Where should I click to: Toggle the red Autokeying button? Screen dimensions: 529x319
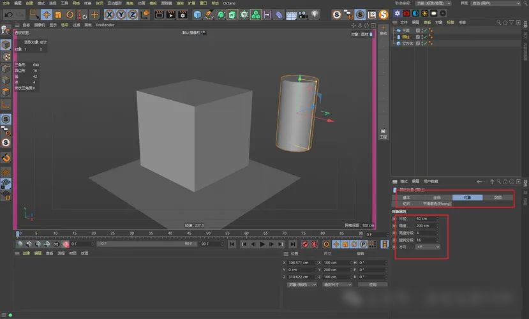314,244
